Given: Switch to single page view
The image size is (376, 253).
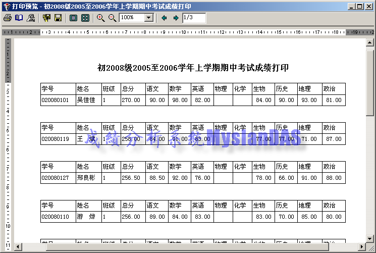Looking at the screenshot, I should point(74,18).
